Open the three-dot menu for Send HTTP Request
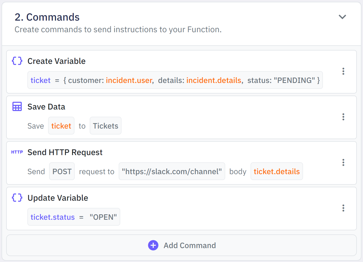The height and width of the screenshot is (262, 363). [x=343, y=163]
